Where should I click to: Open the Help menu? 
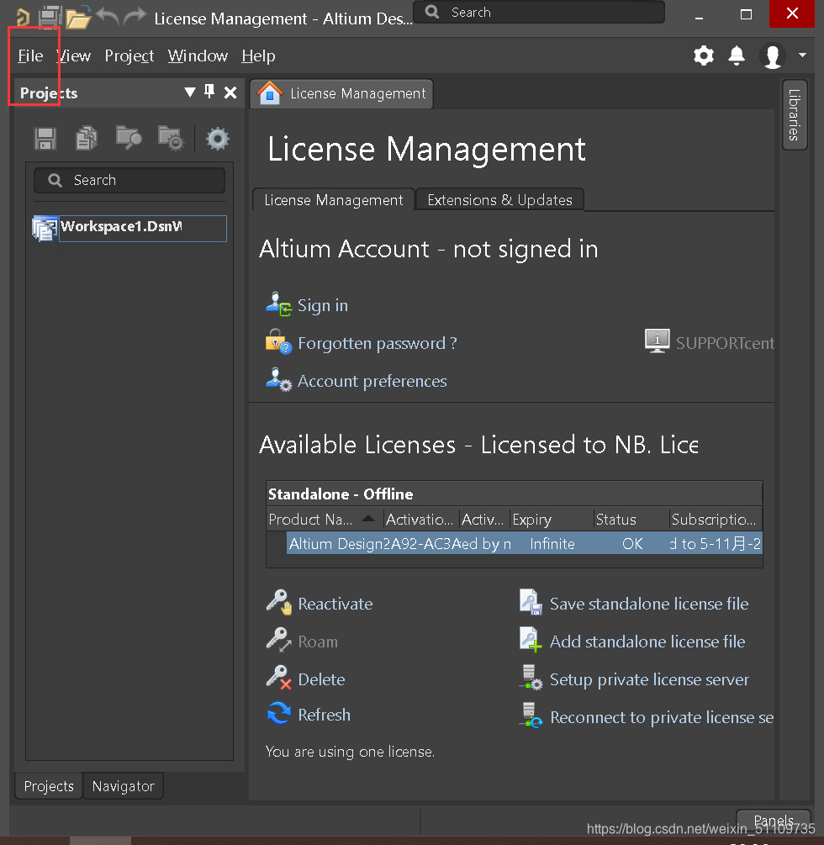[x=258, y=55]
